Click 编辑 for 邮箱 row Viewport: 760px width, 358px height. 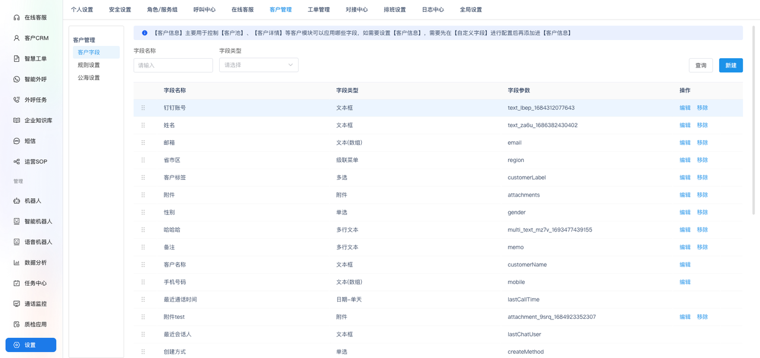tap(685, 142)
